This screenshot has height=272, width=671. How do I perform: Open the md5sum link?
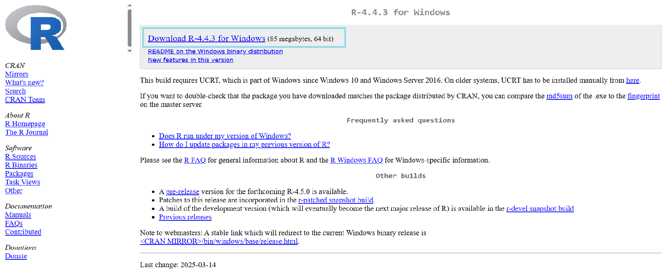pyautogui.click(x=559, y=96)
